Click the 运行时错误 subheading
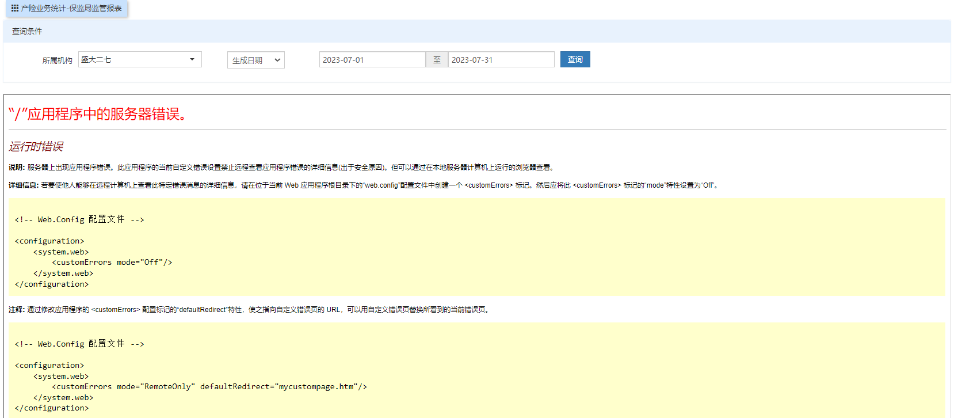The image size is (958, 418). [36, 147]
